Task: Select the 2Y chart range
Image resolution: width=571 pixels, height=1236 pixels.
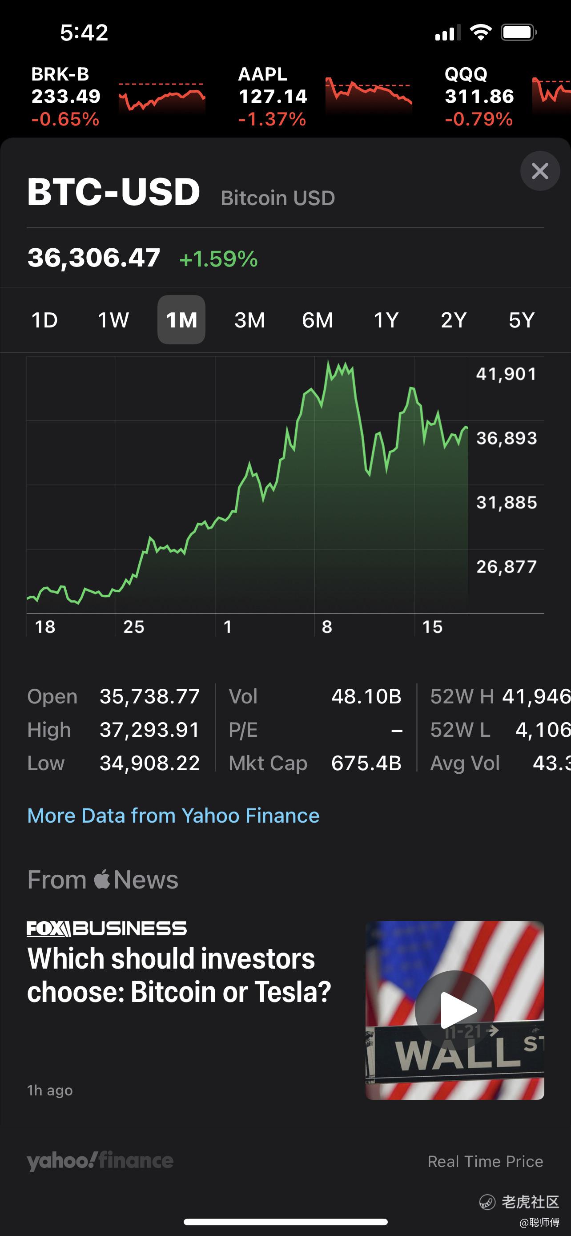Action: (x=454, y=320)
